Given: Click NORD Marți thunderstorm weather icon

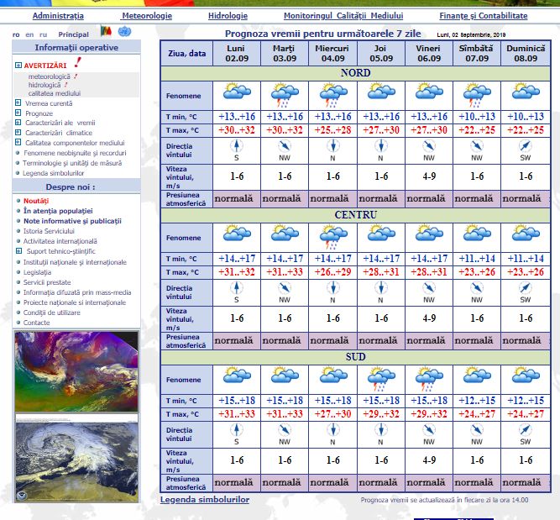Looking at the screenshot, I should [285, 95].
